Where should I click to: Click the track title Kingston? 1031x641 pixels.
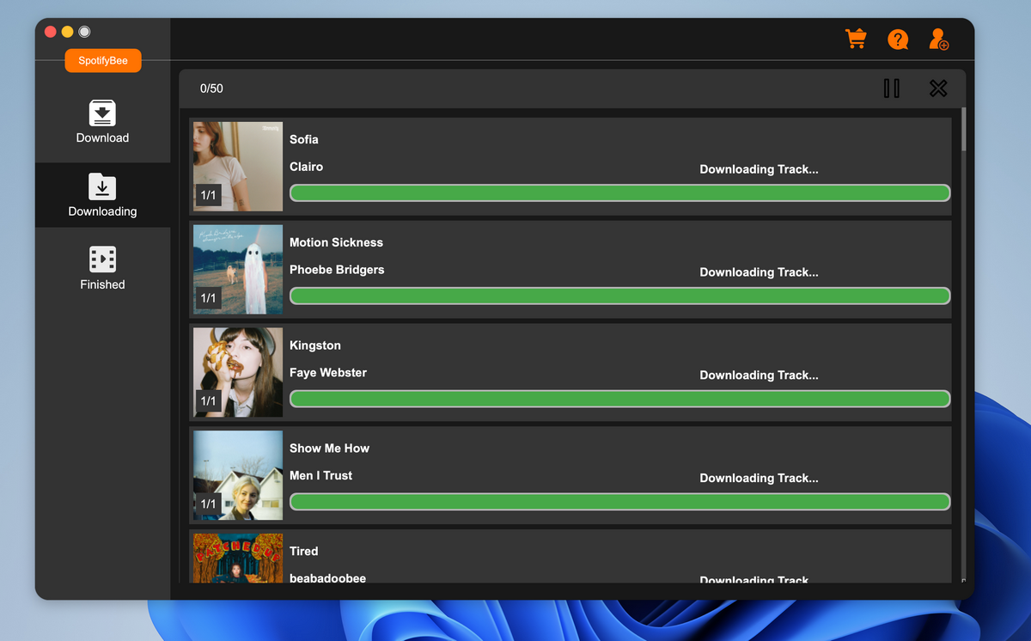tap(315, 345)
